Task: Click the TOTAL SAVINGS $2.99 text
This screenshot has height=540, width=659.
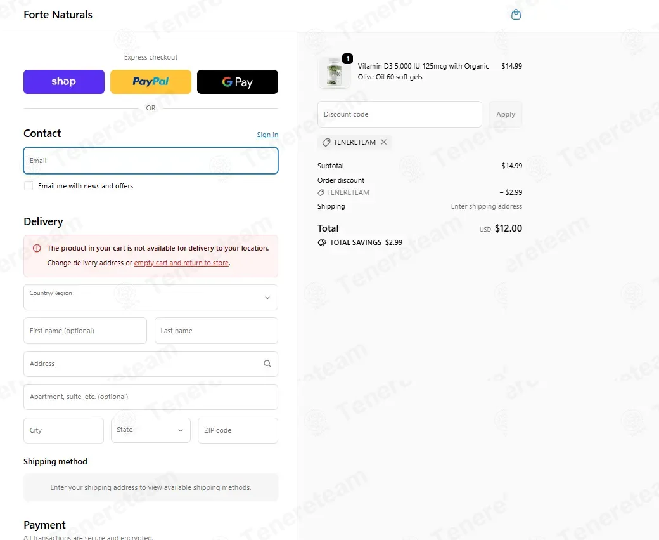Action: [x=366, y=242]
